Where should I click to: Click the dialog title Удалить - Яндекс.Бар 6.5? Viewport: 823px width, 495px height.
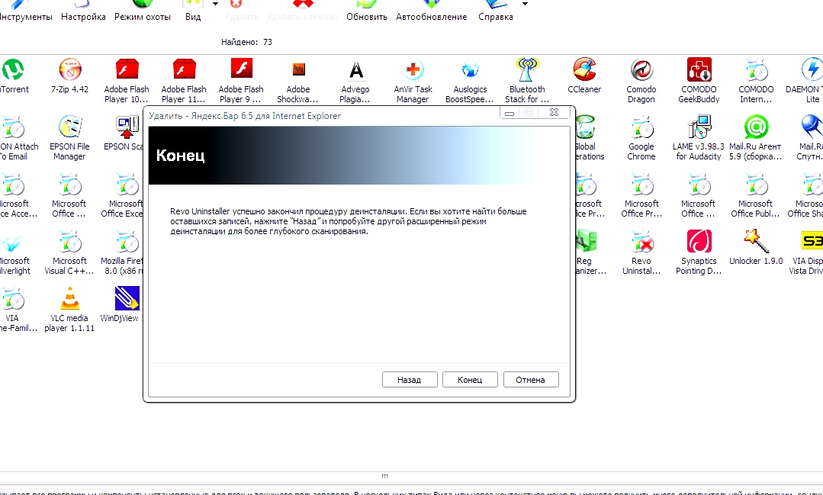[x=245, y=115]
